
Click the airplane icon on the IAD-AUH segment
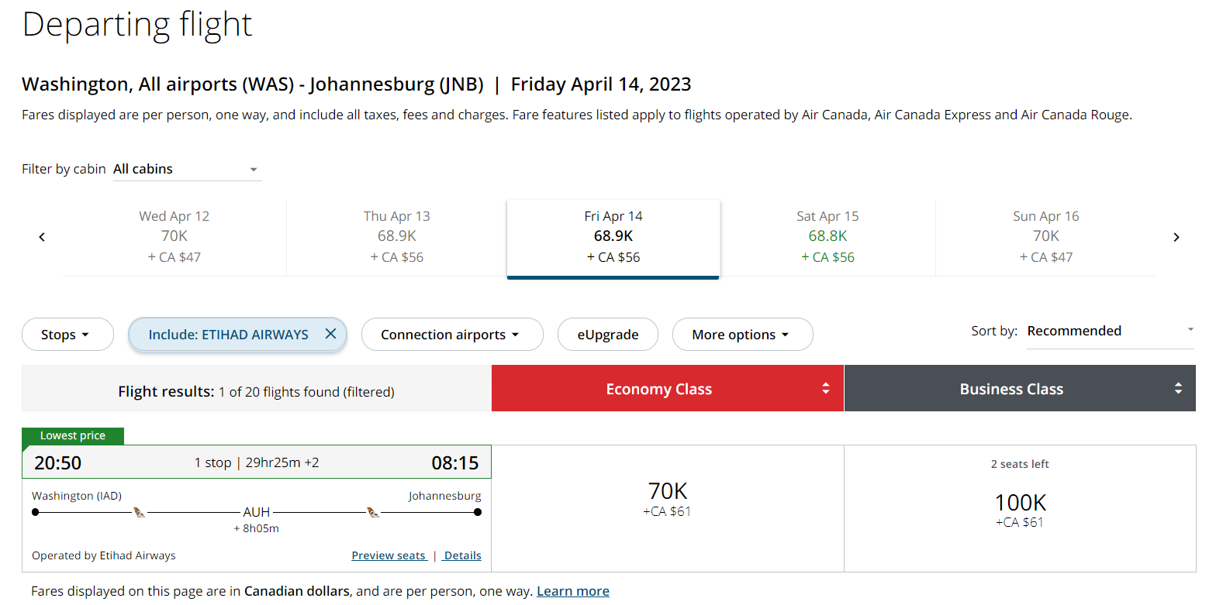141,510
